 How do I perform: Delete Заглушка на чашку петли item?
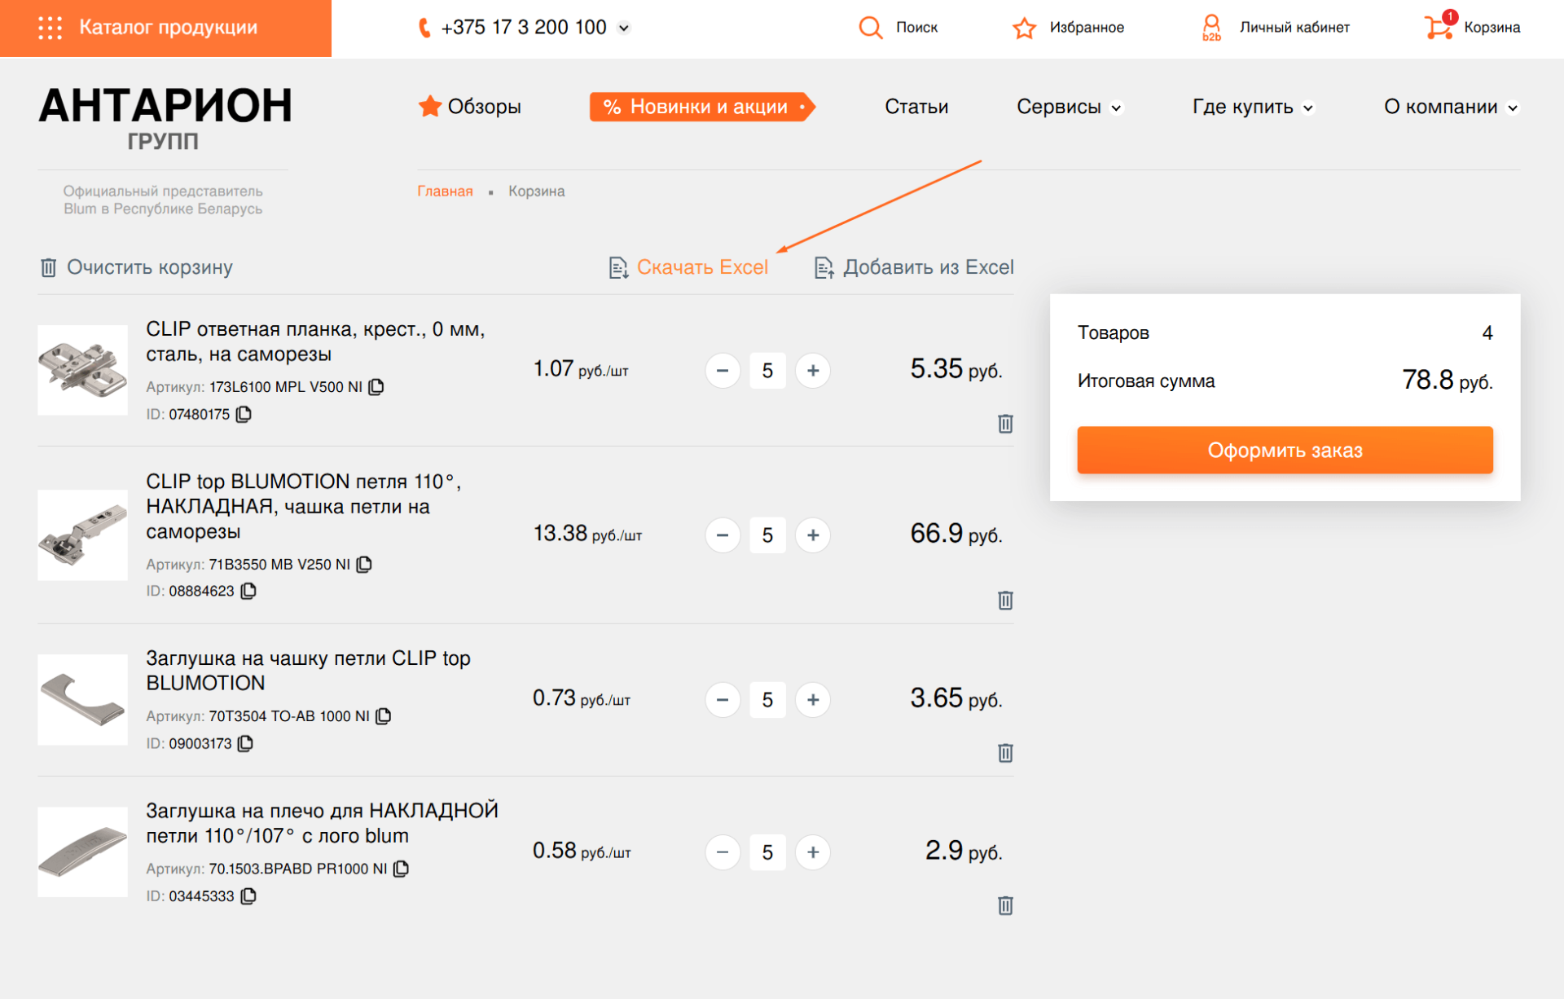point(1005,753)
